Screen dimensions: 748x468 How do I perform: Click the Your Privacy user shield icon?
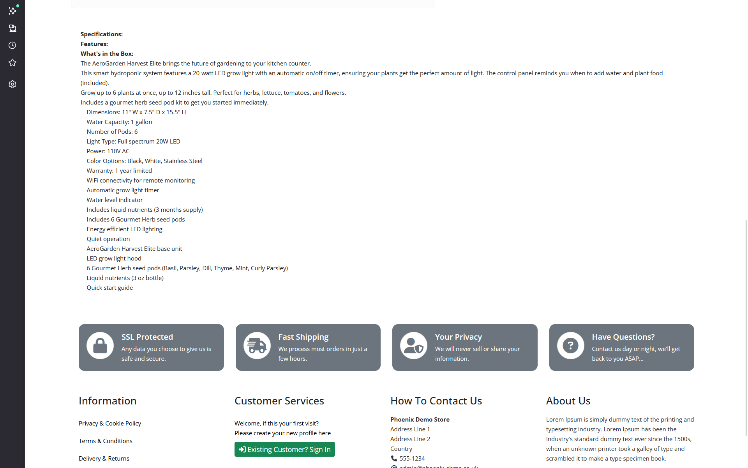pos(414,346)
